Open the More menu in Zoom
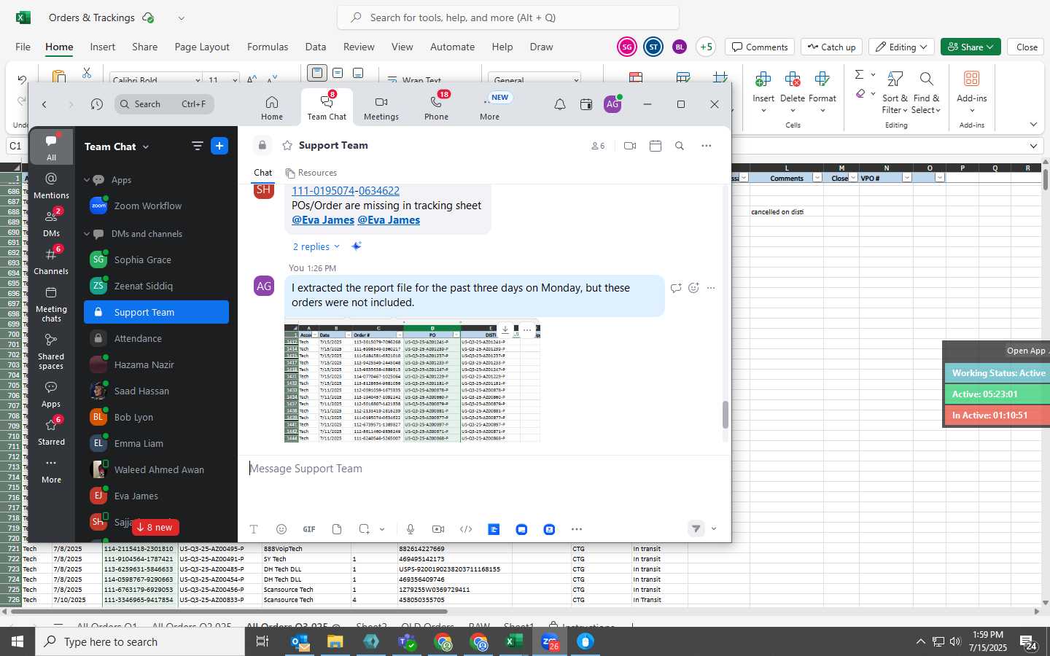1050x656 pixels. (x=490, y=107)
